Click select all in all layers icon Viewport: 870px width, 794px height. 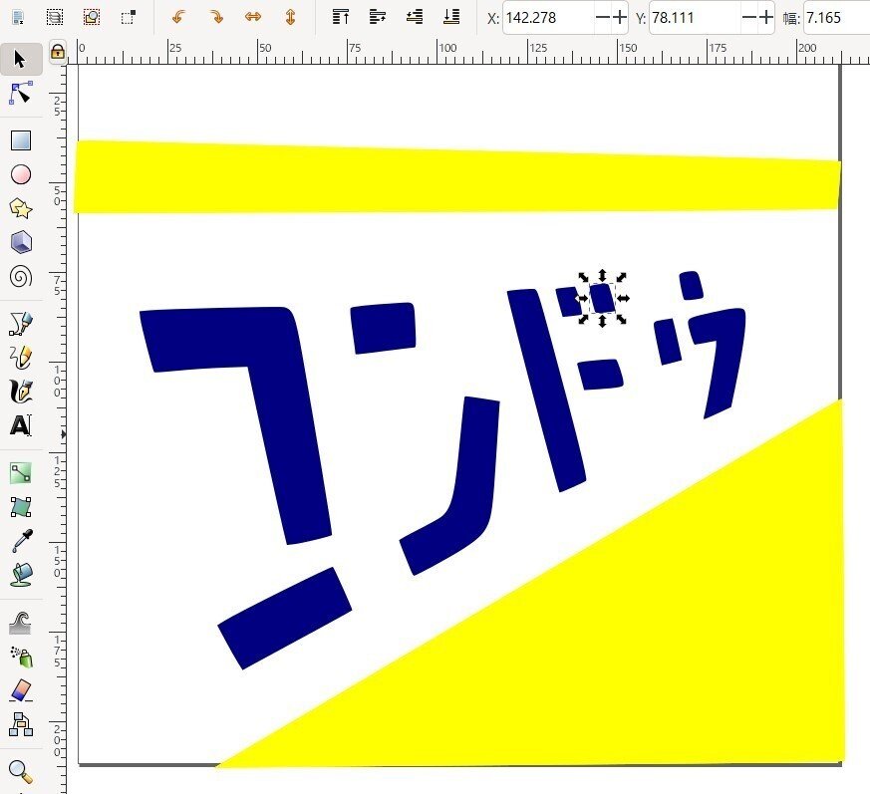55,17
